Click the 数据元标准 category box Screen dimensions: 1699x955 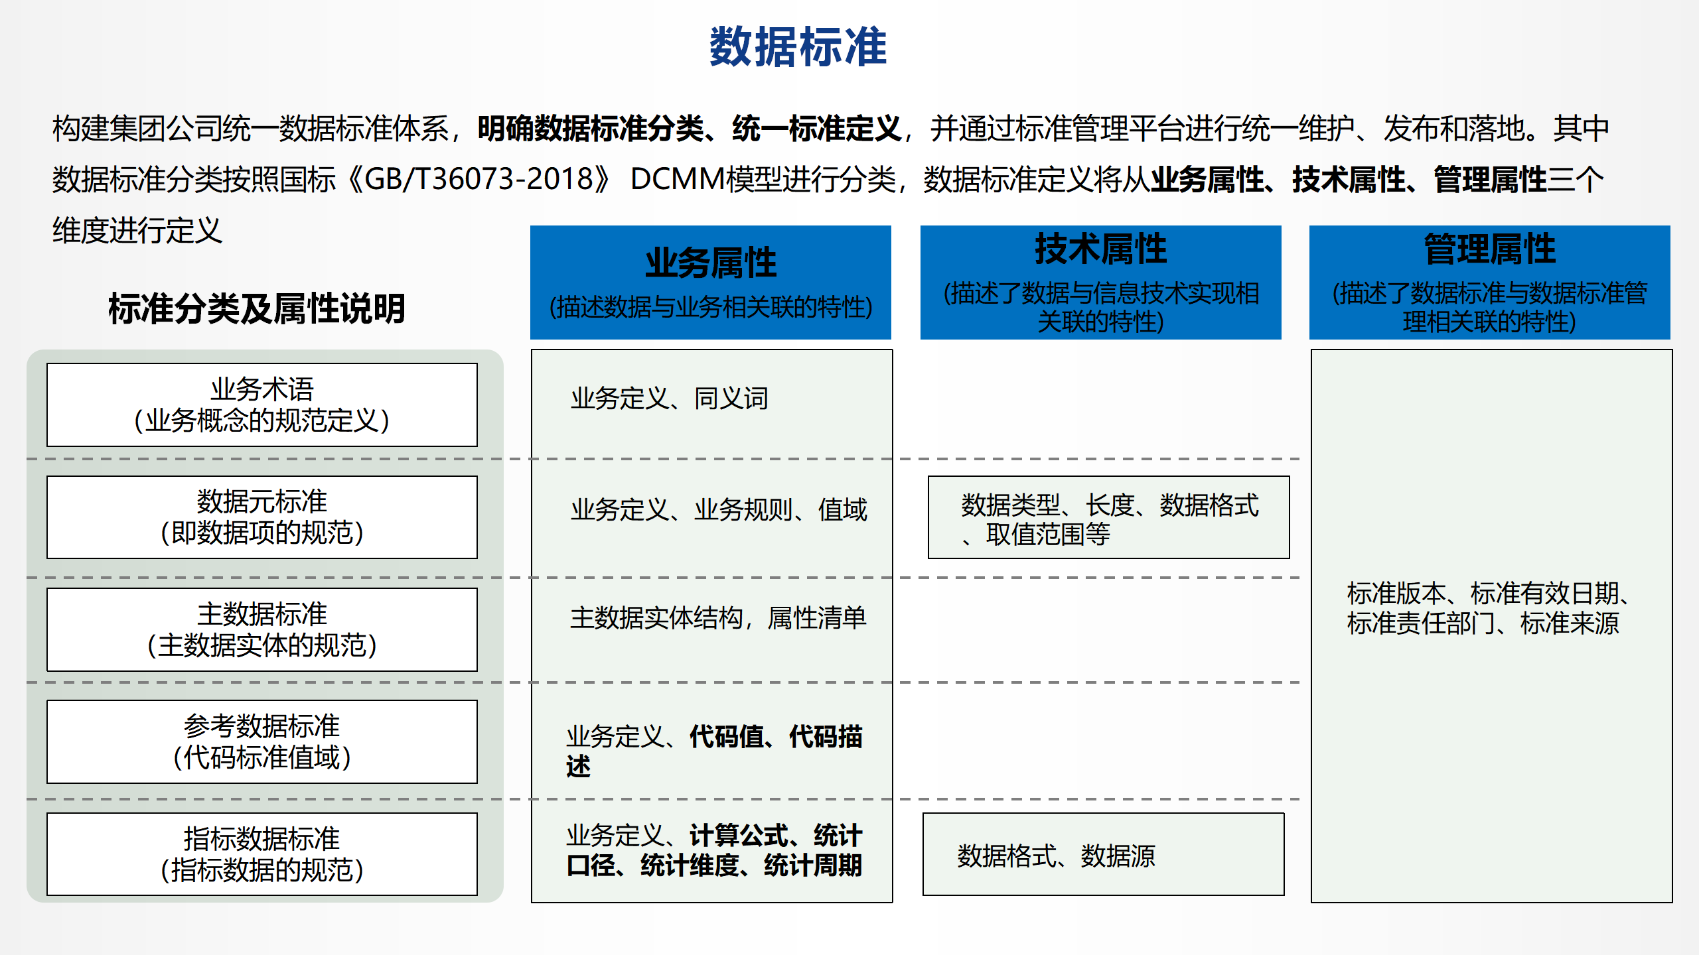262,517
